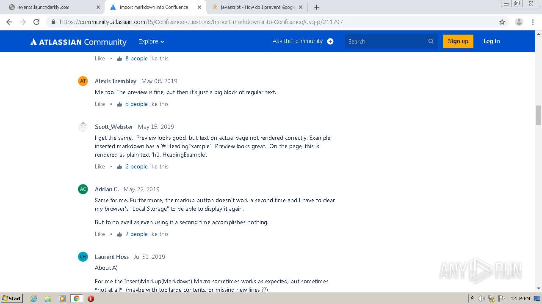This screenshot has height=304, width=542.
Task: Click the search magnifier icon
Action: pos(431,41)
